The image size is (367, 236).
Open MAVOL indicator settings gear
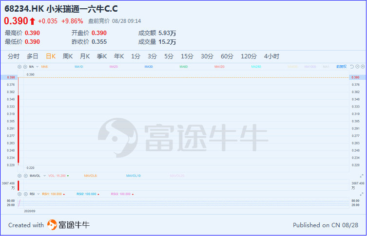pos(19,176)
